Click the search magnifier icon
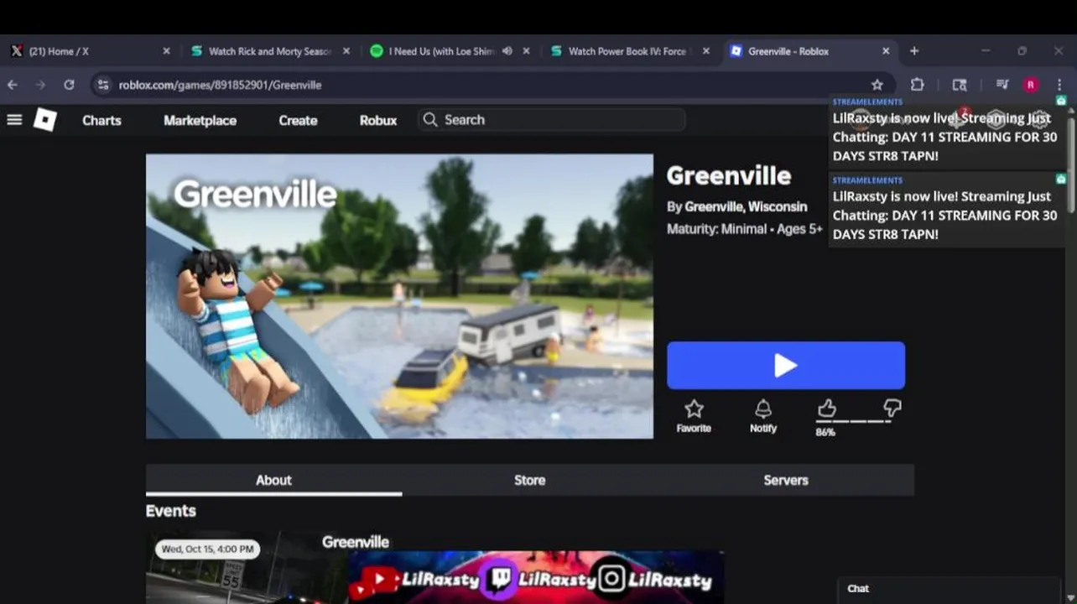Viewport: 1077px width, 604px height. pos(430,120)
